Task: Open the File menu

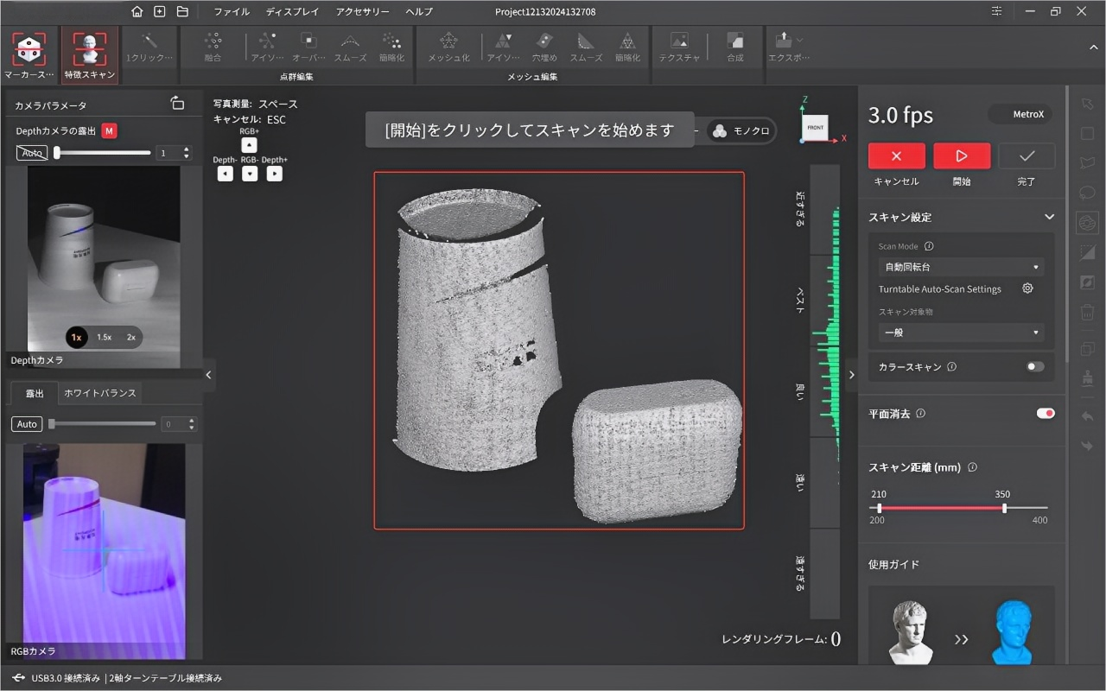Action: pos(231,12)
